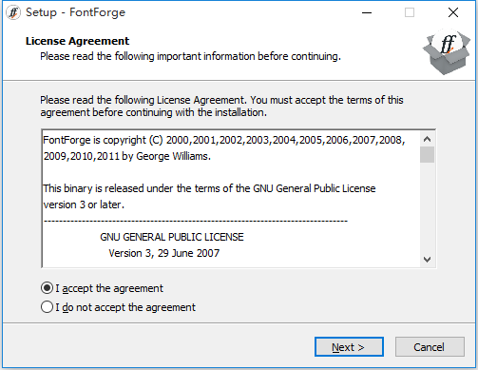Click the license scrollbar down arrow
Image resolution: width=478 pixels, height=370 pixels.
427,260
